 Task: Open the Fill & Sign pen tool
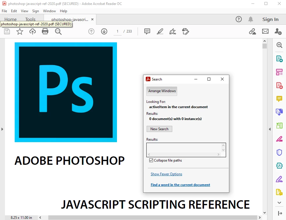pos(173,31)
